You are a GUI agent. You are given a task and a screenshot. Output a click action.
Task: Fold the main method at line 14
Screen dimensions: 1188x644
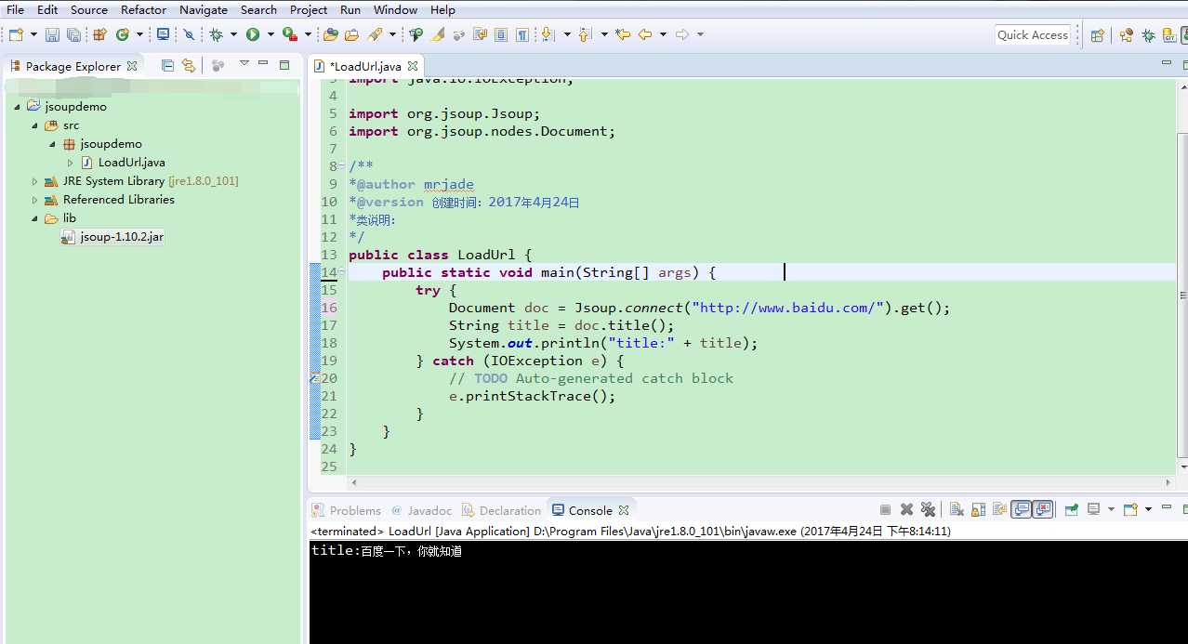click(342, 272)
